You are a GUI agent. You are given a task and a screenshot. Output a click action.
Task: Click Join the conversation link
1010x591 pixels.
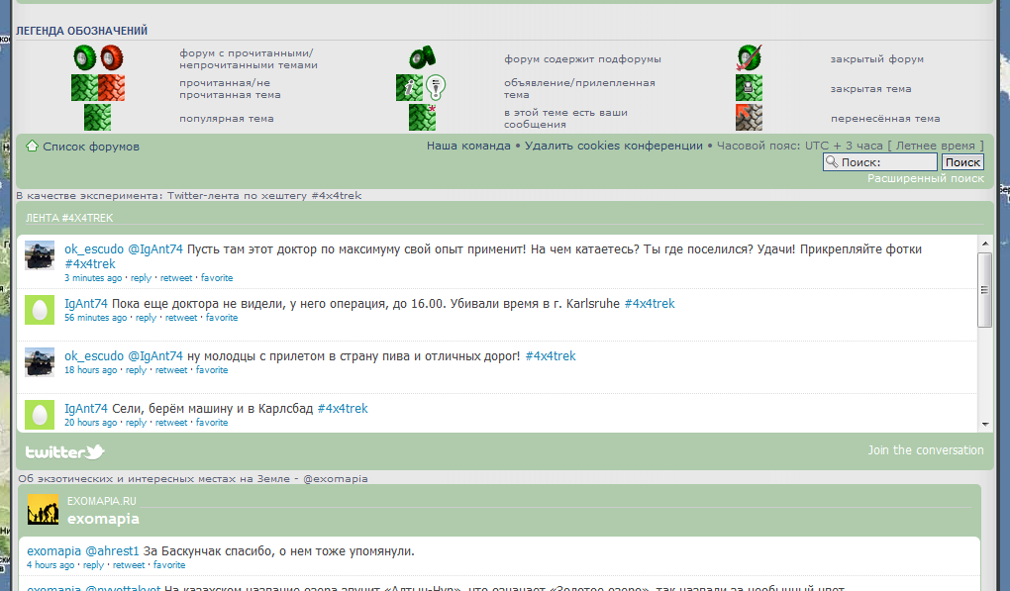pos(926,450)
